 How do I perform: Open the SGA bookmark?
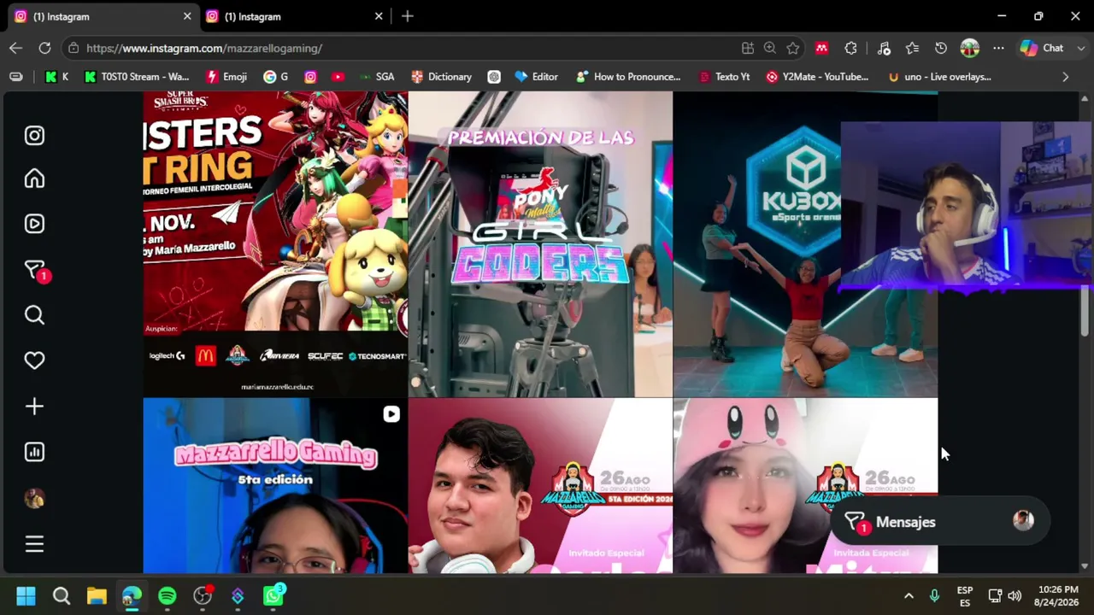coord(377,77)
